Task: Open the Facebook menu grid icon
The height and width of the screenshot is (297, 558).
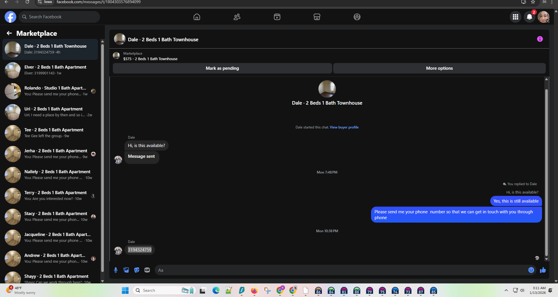Action: pyautogui.click(x=516, y=17)
